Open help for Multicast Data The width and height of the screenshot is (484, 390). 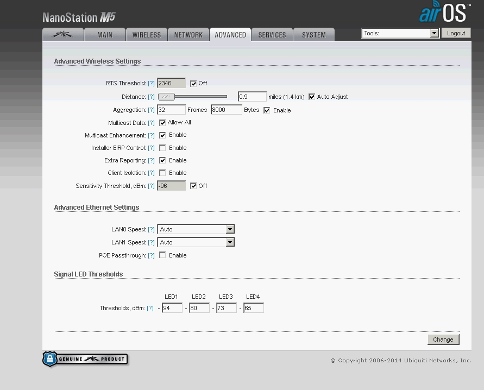coord(151,123)
